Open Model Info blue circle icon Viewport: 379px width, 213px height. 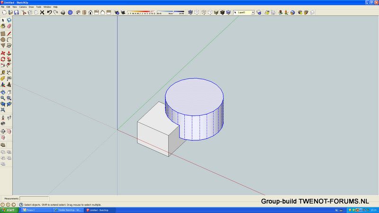70,12
